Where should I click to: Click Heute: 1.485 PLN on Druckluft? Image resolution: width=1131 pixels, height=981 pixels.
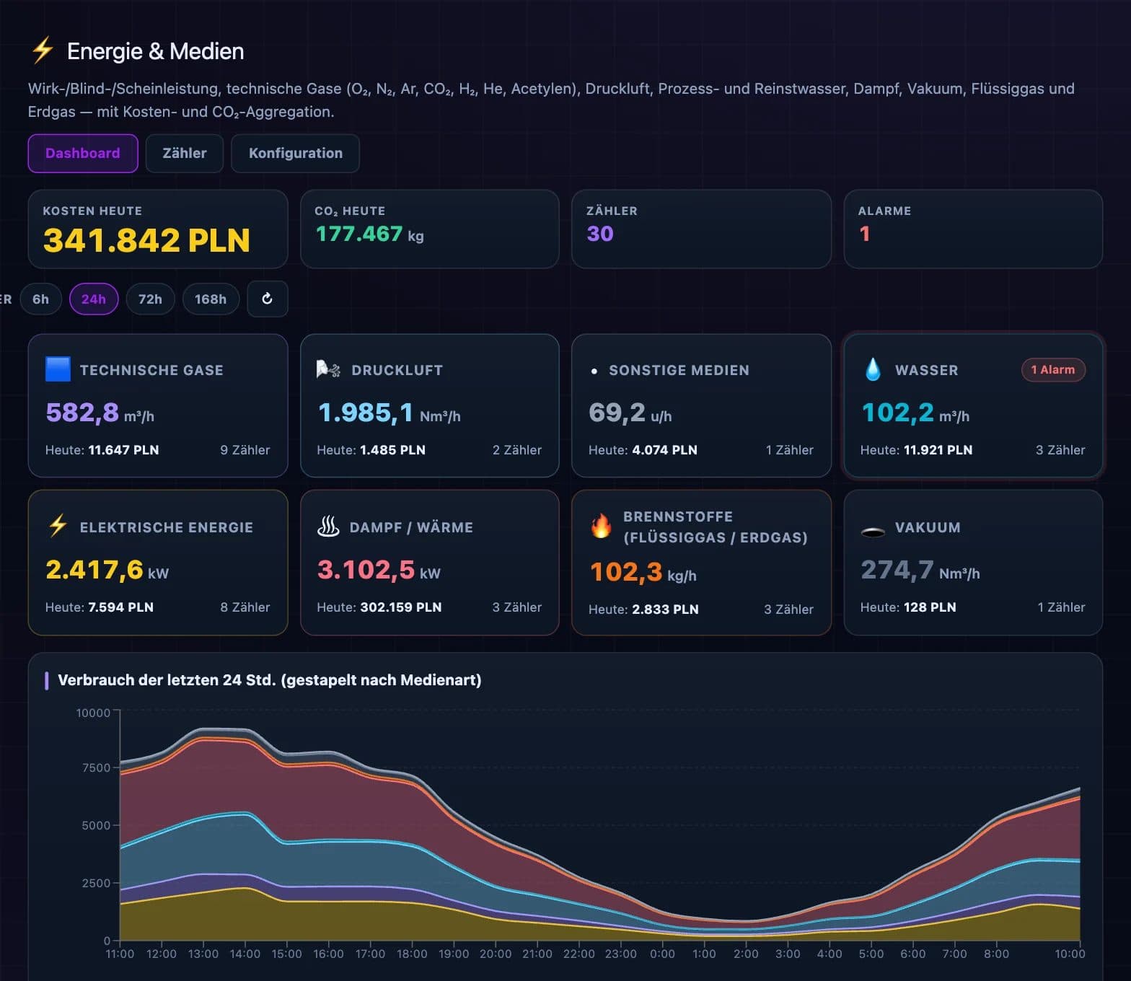click(371, 450)
